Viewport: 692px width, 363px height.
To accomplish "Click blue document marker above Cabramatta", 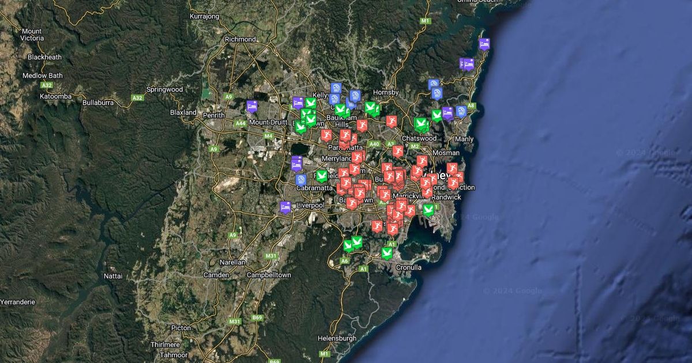I will coord(300,180).
